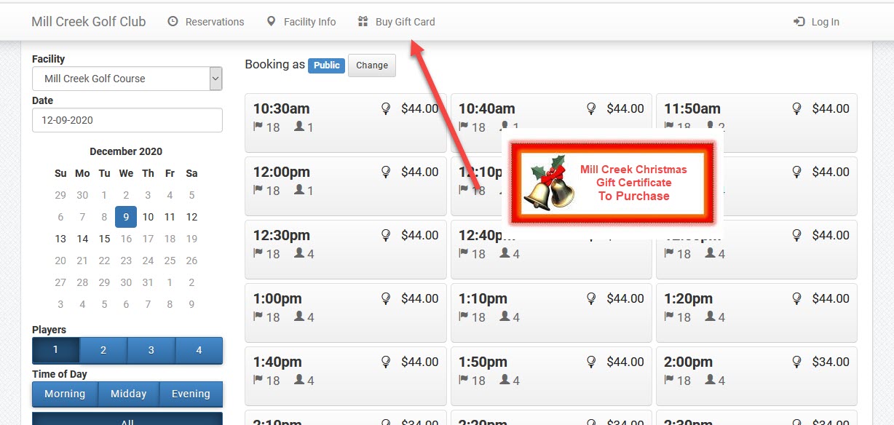This screenshot has width=894, height=425.
Task: Open the Date field 12-09-2020 picker
Action: click(x=127, y=120)
